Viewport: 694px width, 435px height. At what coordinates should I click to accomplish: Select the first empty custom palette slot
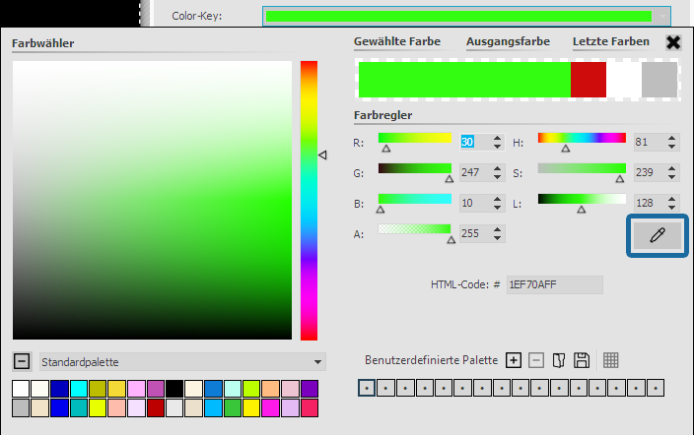367,388
